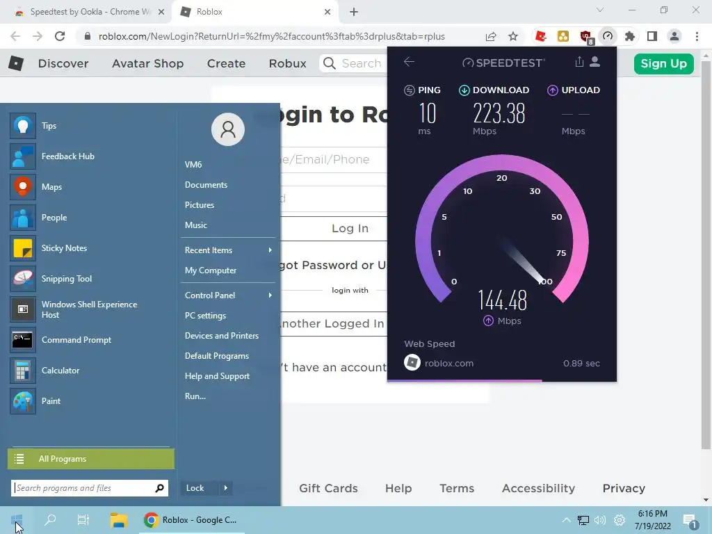The image size is (712, 534).
Task: Open Chrome three-dot menu
Action: click(697, 36)
